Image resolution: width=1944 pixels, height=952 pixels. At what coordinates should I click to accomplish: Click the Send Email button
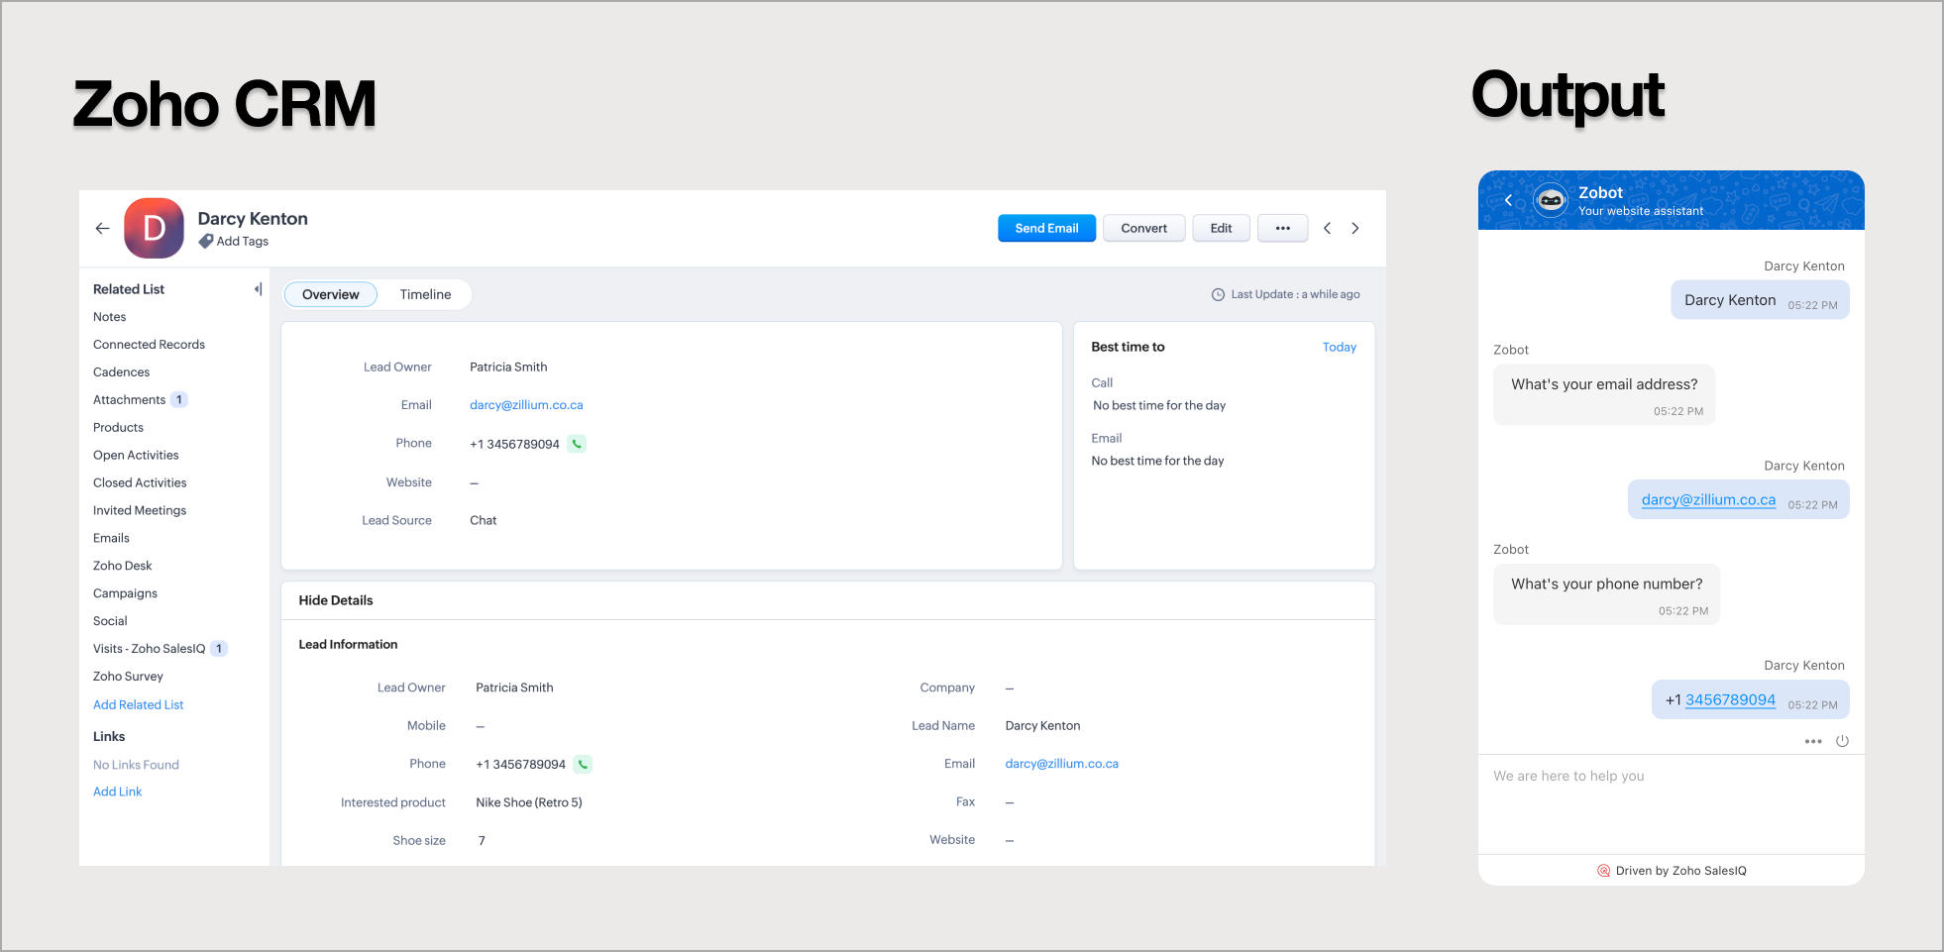[x=1045, y=229]
